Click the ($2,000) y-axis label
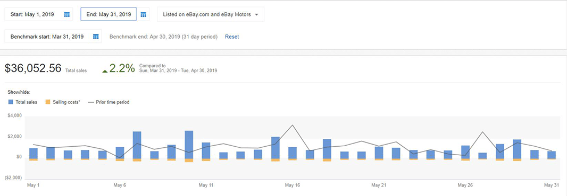Viewport: 567px width, 196px height. click(x=14, y=178)
